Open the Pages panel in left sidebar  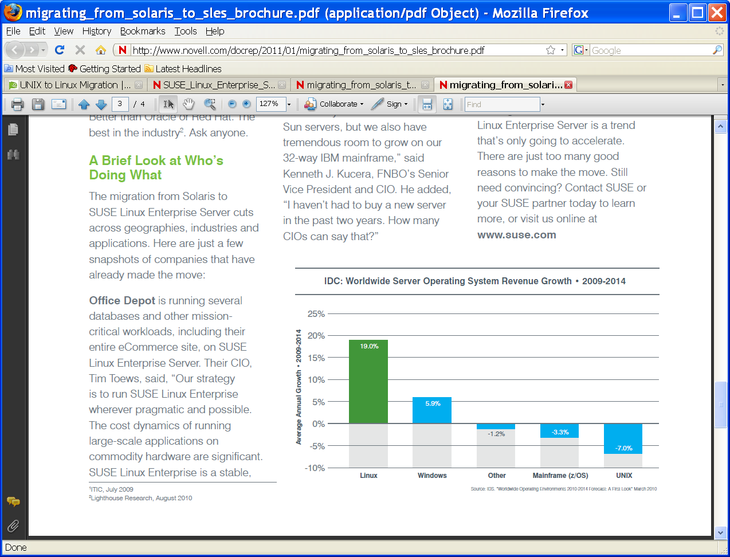point(13,130)
